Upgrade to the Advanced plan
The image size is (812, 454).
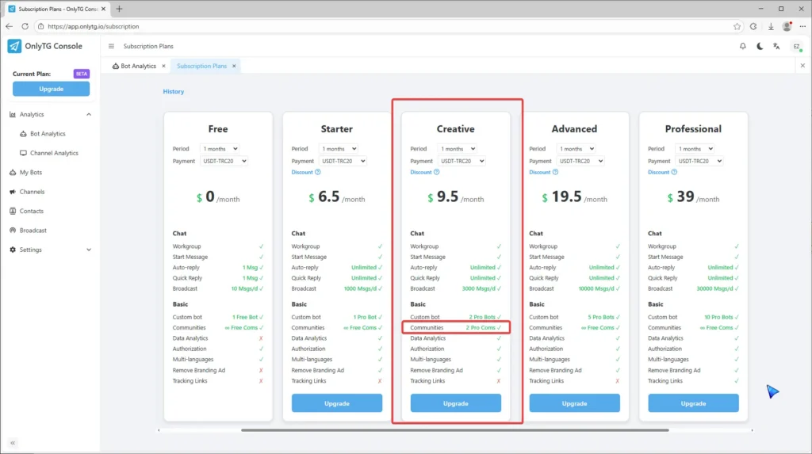click(x=574, y=403)
